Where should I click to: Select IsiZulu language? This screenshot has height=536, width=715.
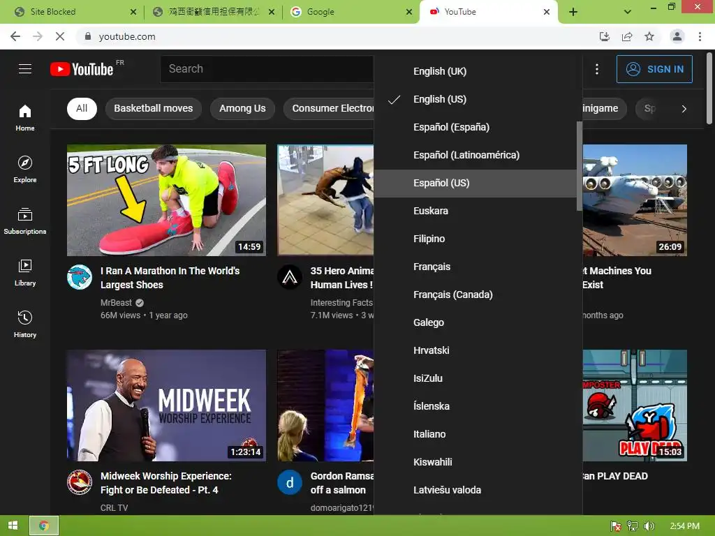475,378
